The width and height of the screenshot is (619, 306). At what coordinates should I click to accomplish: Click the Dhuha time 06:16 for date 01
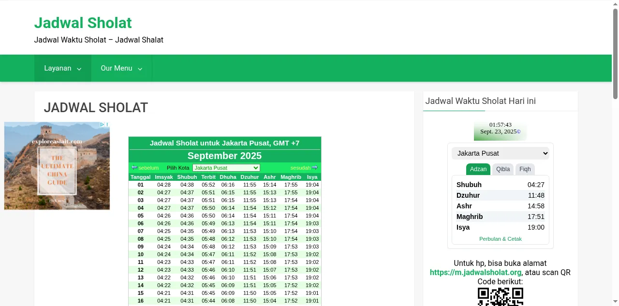click(x=228, y=185)
